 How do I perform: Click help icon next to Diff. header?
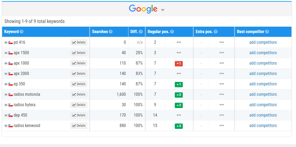pos(141,31)
